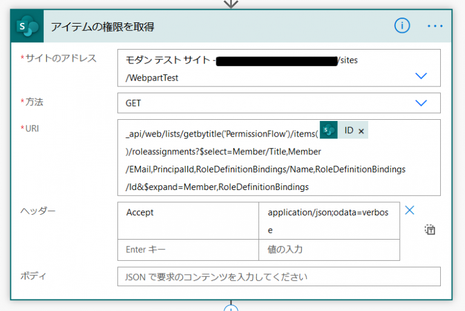
Task: Select the ID dynamic content token
Action: 348,131
